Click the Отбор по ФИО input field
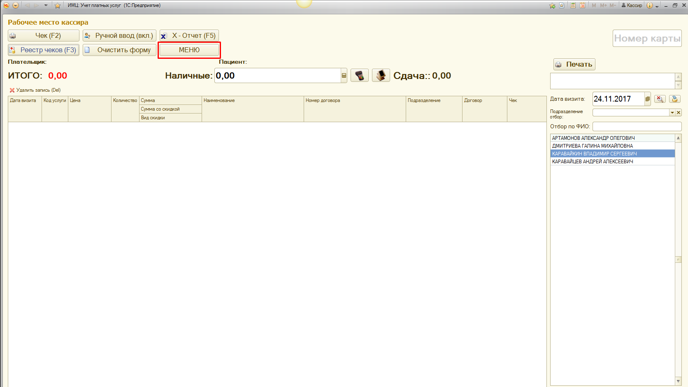 click(x=637, y=127)
